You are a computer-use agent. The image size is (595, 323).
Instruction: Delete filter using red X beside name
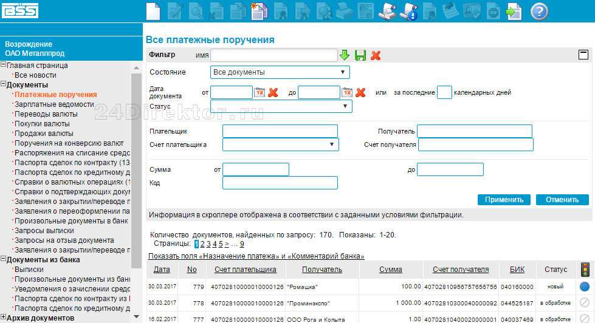tap(376, 56)
